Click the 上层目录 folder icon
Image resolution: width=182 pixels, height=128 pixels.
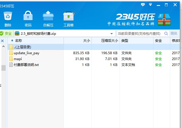11,47
